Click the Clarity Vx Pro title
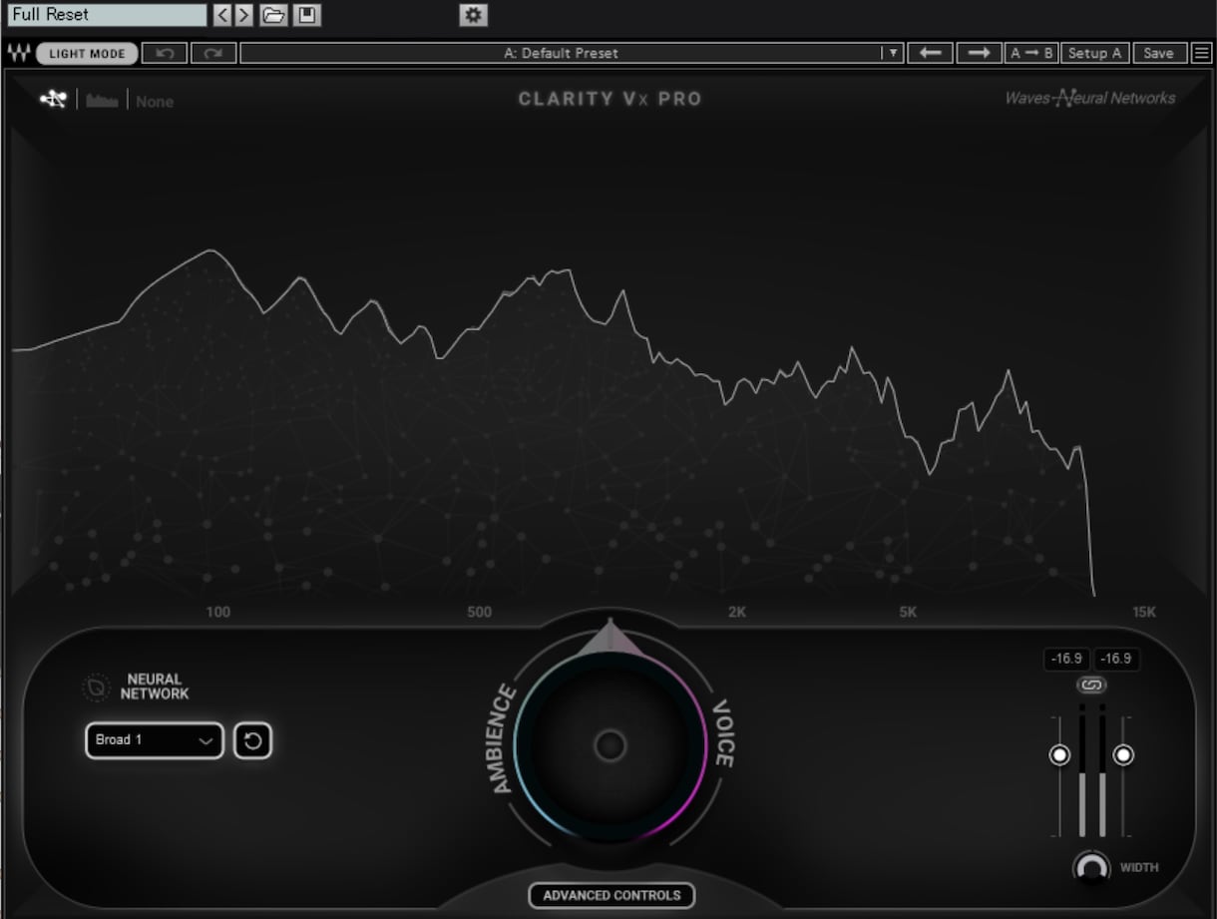Screen dimensions: 1217x919 coord(610,99)
